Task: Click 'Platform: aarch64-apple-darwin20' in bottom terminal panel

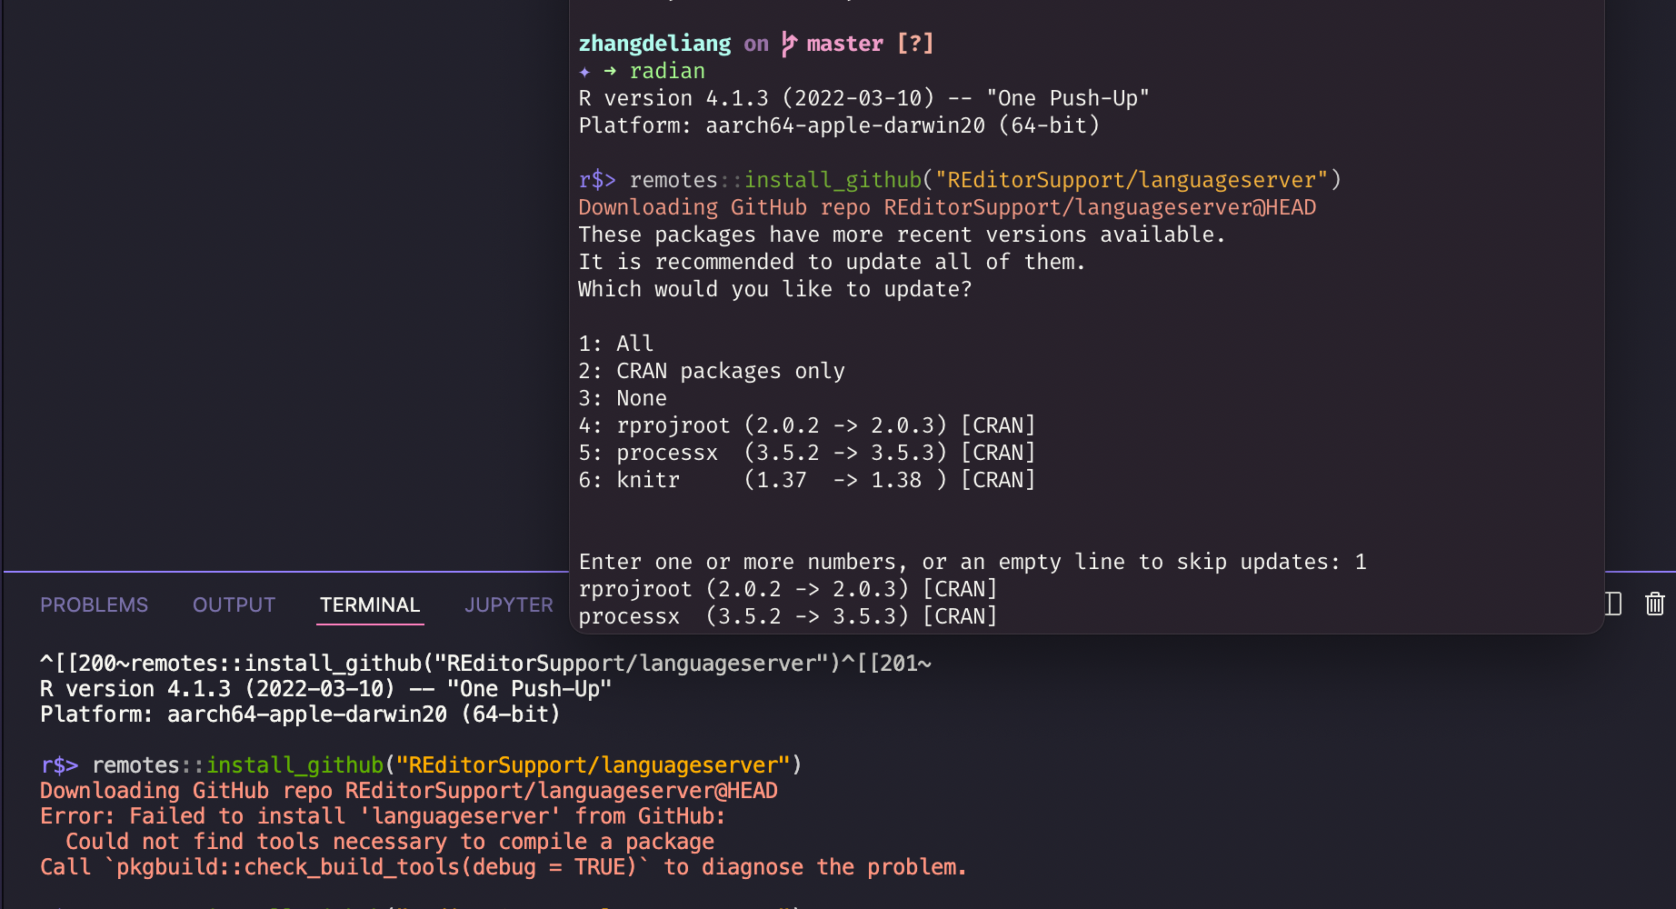Action: pos(300,714)
